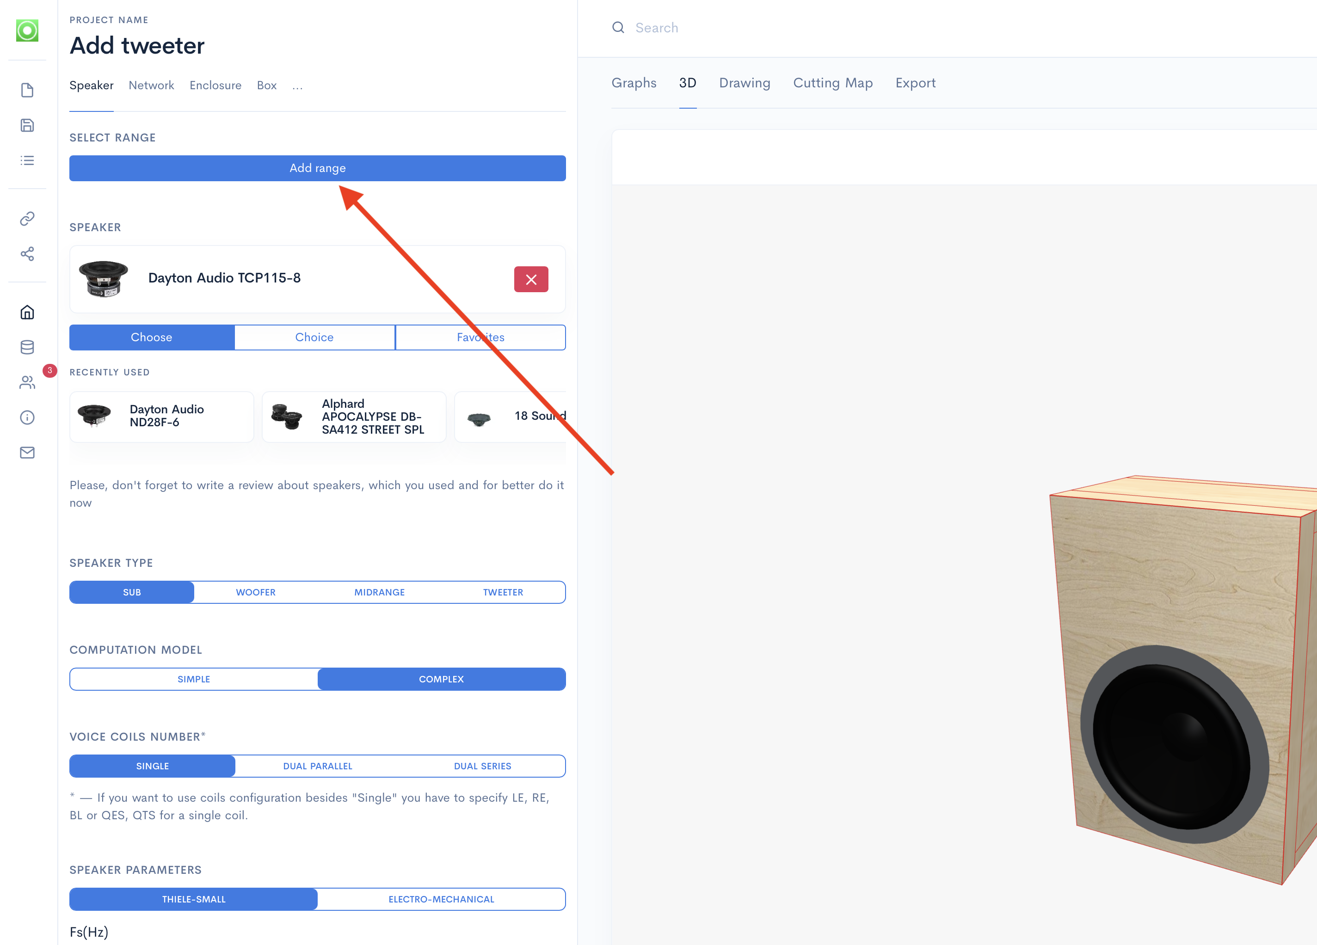Click the link icon in the sidebar

(x=27, y=219)
